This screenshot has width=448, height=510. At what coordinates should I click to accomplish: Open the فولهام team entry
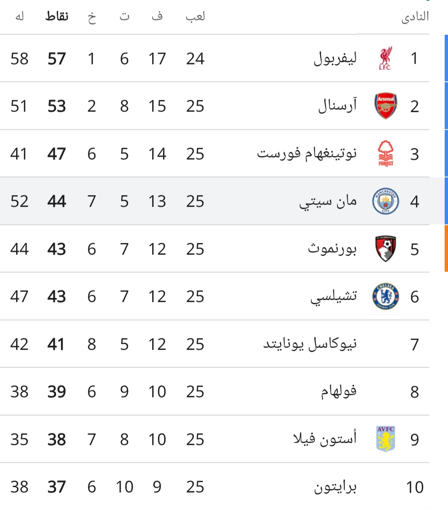(x=338, y=392)
